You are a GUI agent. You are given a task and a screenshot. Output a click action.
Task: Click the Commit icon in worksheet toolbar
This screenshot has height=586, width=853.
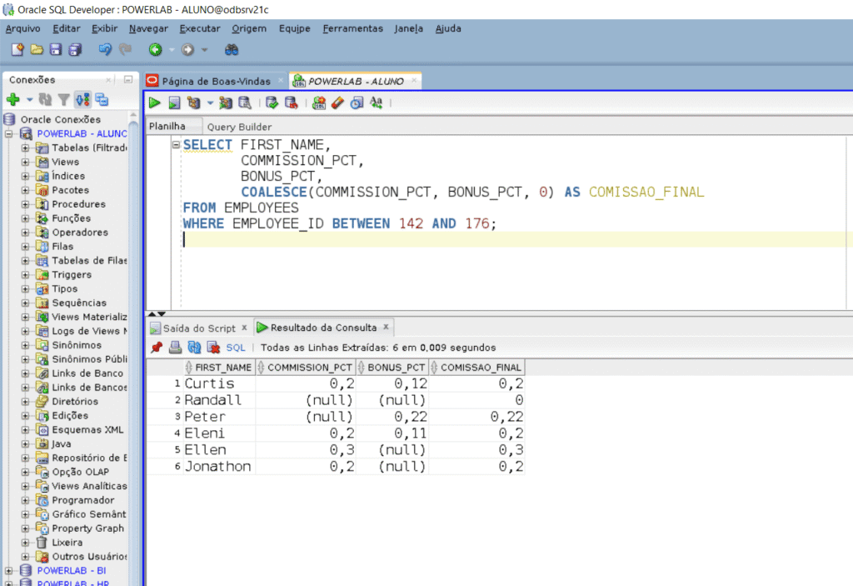272,103
